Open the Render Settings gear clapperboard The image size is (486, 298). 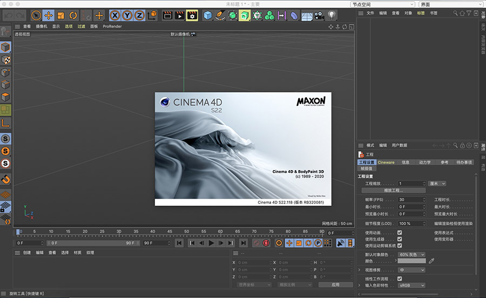pos(192,15)
